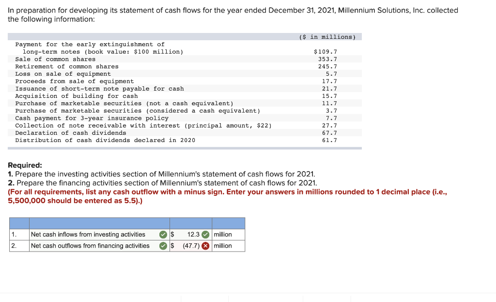Click 'Retirement of common shares' row text
496x302 pixels.
coord(67,66)
